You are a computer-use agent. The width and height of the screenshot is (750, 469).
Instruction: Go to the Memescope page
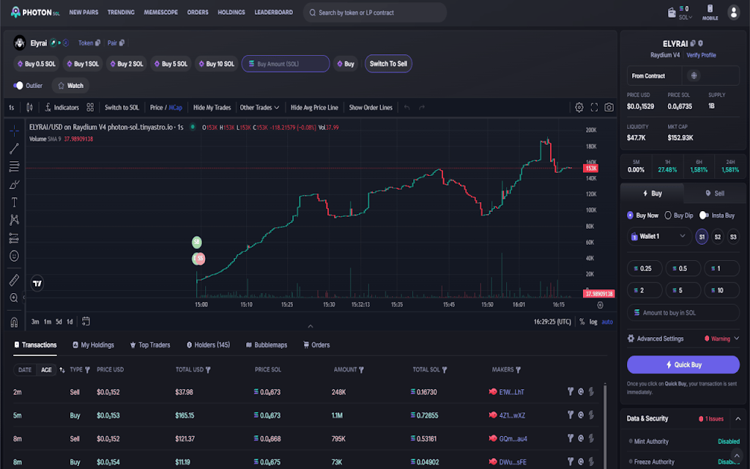160,12
